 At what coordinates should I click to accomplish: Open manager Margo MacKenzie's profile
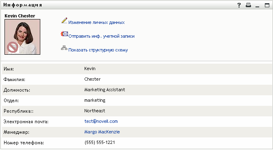pos(102,132)
